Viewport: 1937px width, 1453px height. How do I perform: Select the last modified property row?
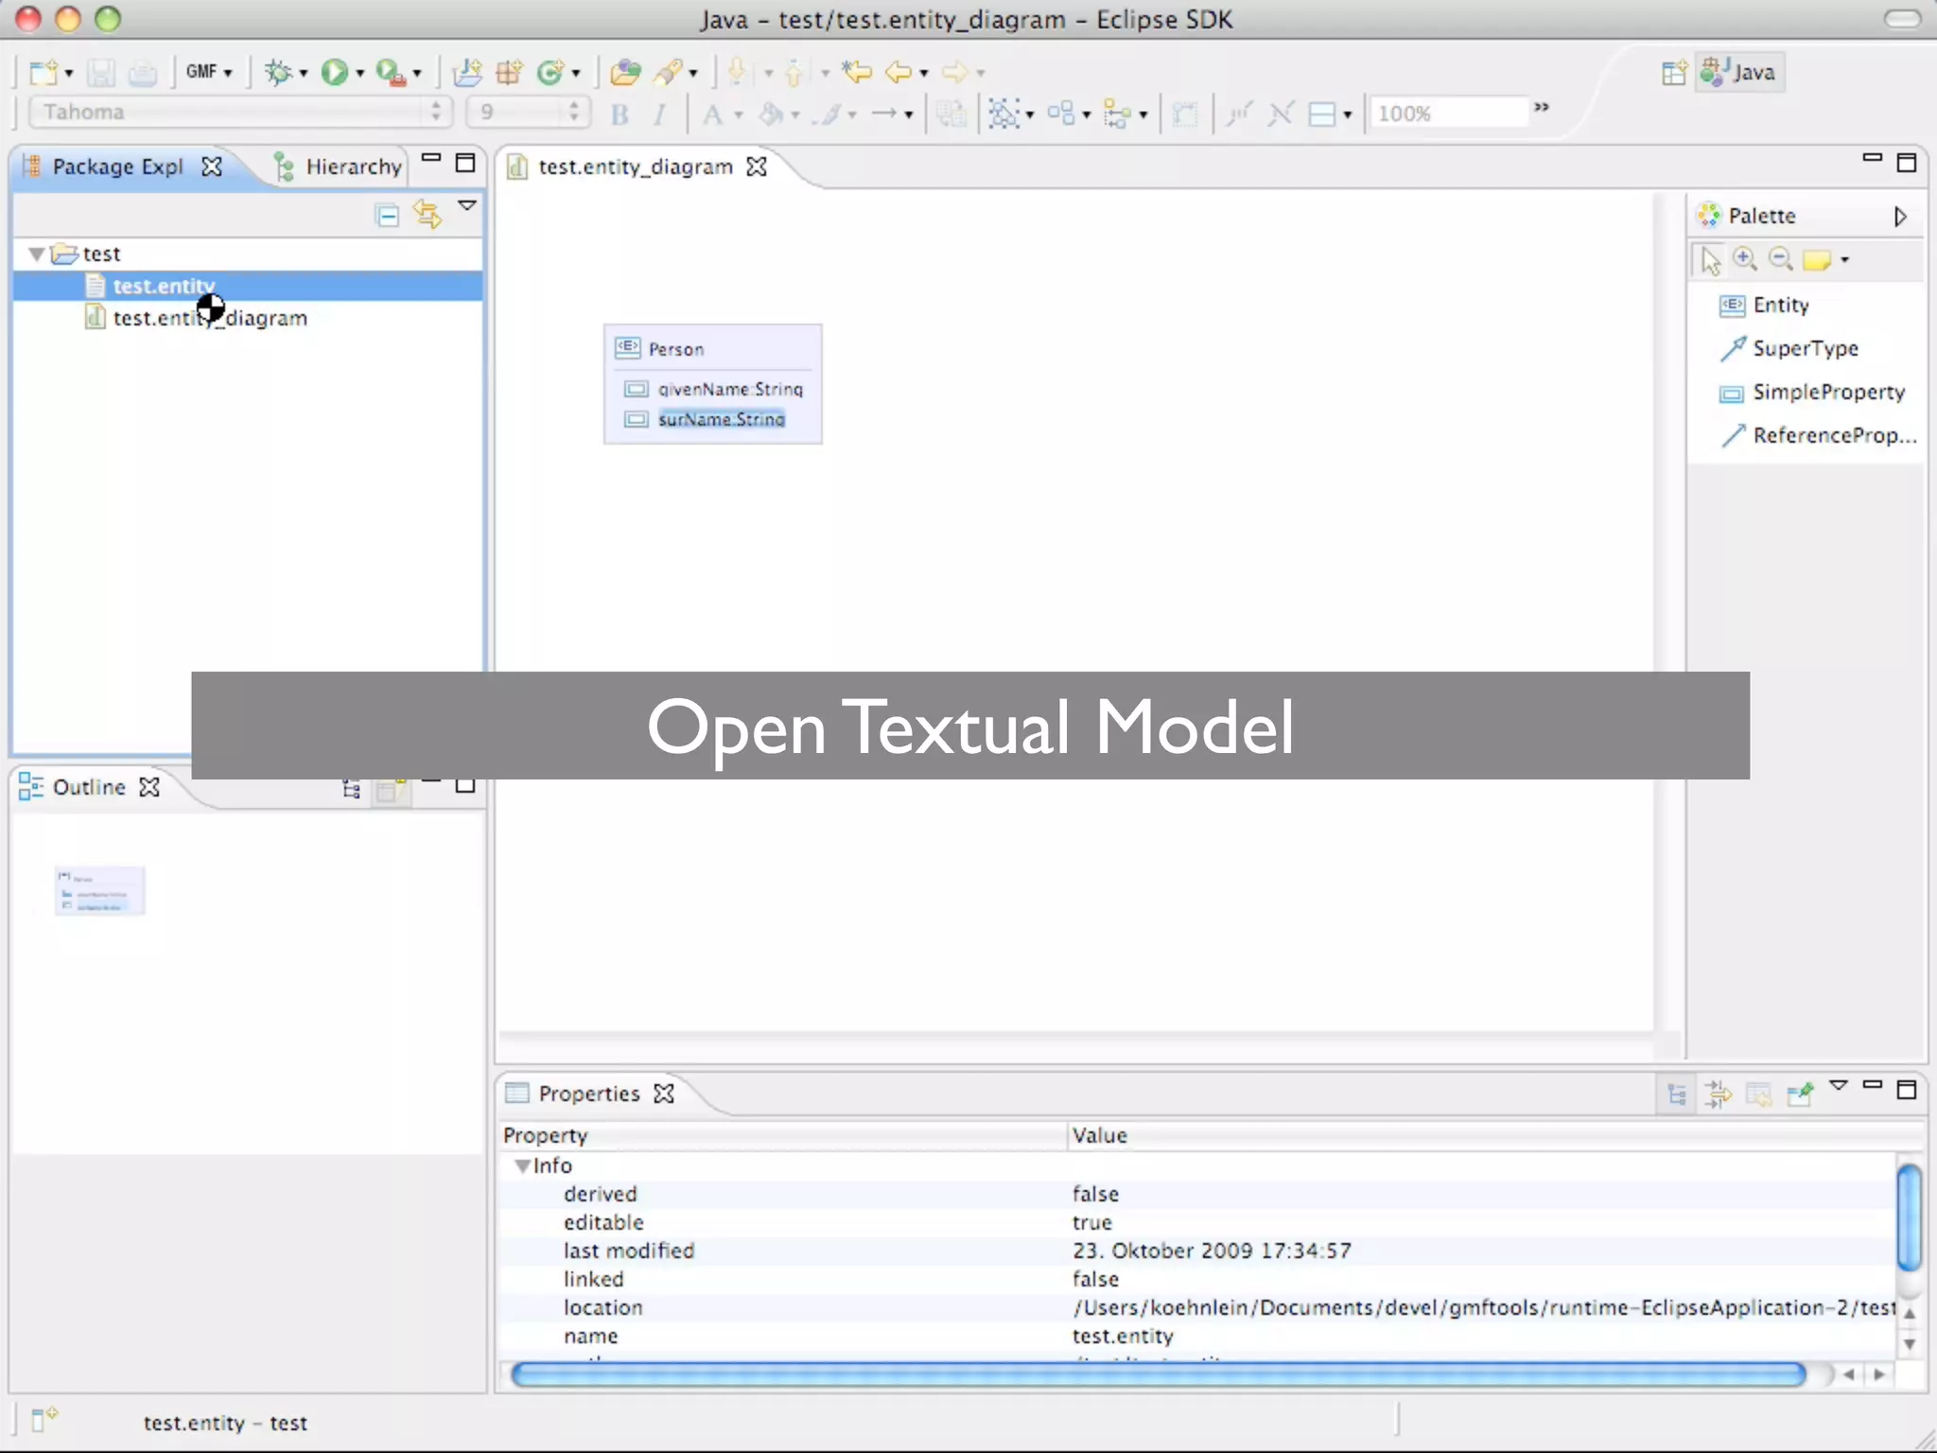click(1197, 1251)
